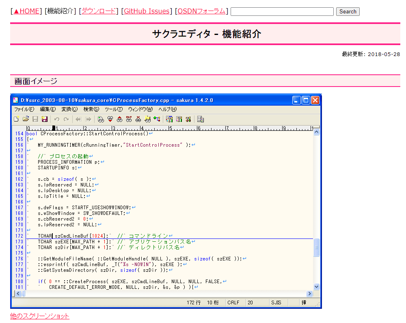Open the ウィンドウ(W) menu
Viewport: 406px width, 323px height.
point(140,109)
